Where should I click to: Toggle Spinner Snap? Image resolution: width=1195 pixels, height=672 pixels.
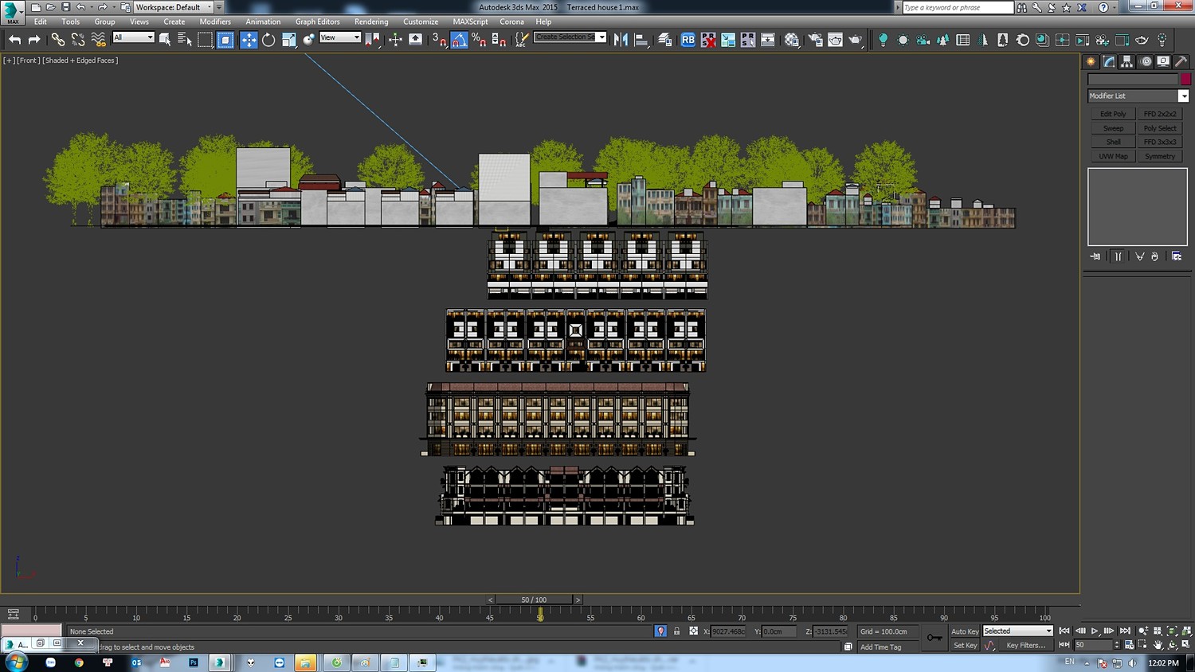pyautogui.click(x=499, y=39)
